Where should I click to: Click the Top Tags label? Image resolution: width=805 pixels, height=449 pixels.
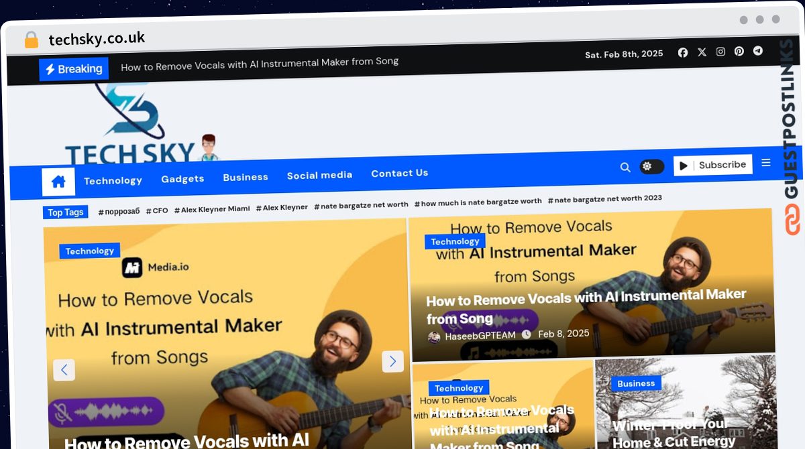coord(66,212)
